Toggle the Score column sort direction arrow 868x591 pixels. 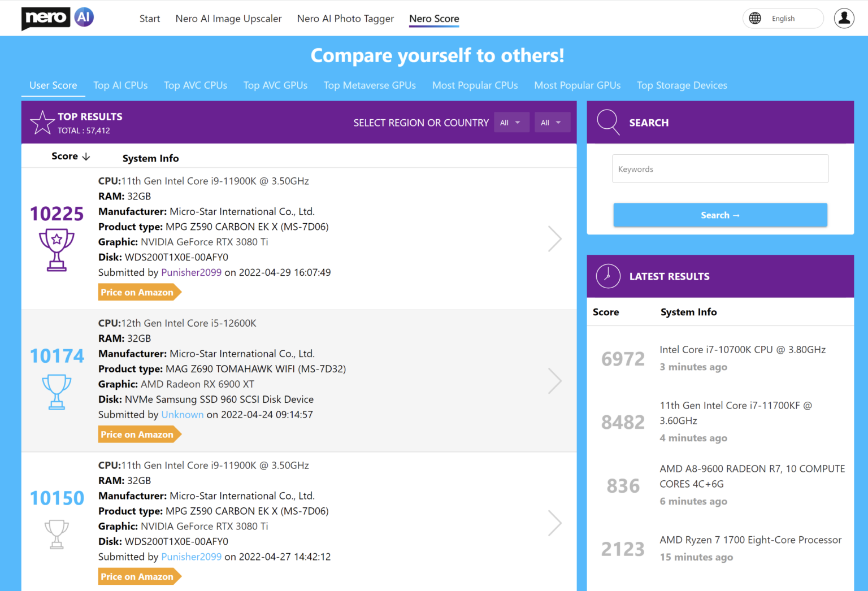coord(86,156)
